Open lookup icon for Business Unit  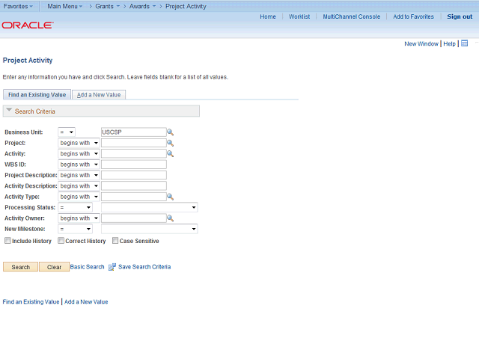(170, 132)
